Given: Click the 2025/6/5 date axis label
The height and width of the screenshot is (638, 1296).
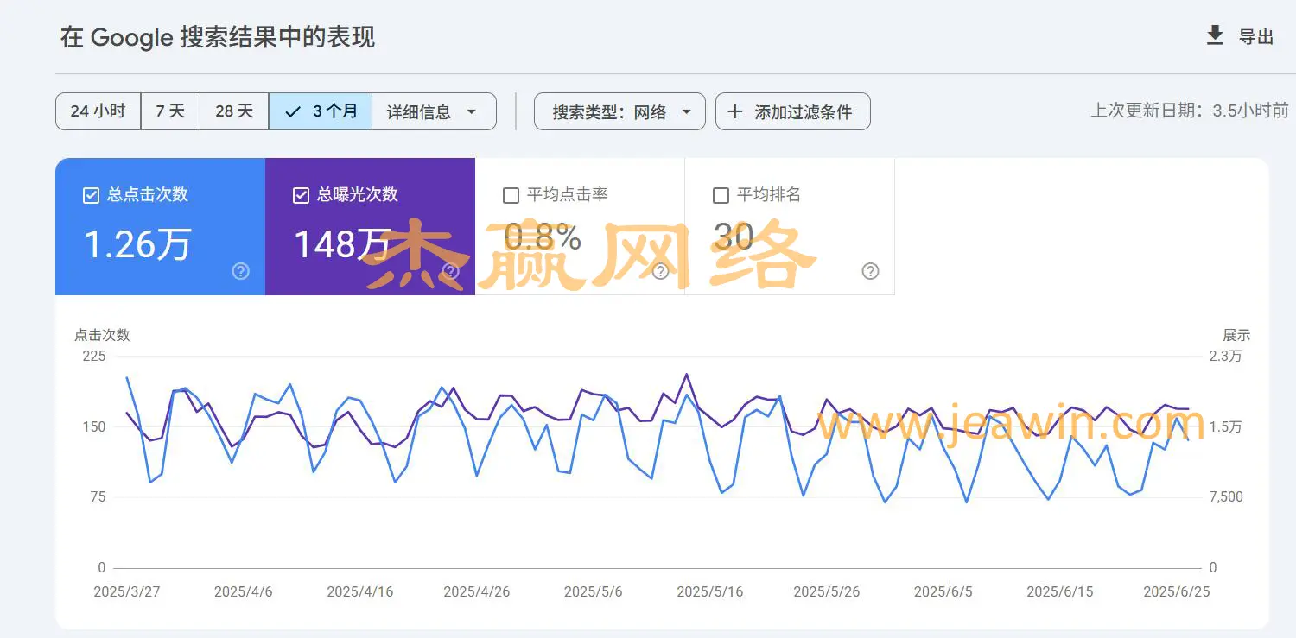Looking at the screenshot, I should click(x=943, y=591).
